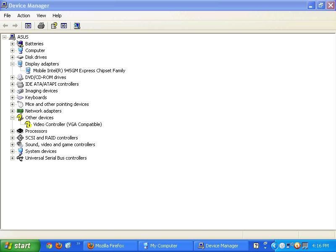
Task: Switch to Mozilla Firefox taskbar button
Action: coord(110,246)
